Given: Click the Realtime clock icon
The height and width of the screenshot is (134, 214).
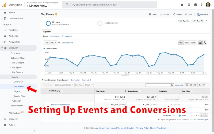Looking at the screenshot, I should 5,30.
